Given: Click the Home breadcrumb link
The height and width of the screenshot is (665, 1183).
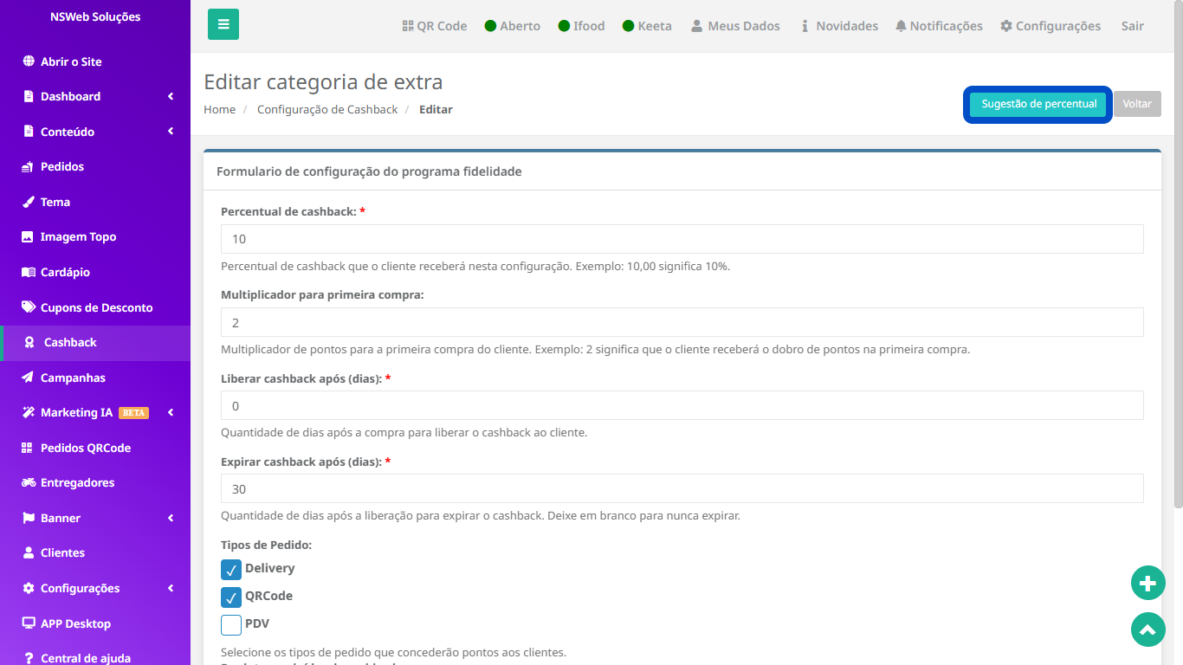Looking at the screenshot, I should [219, 109].
